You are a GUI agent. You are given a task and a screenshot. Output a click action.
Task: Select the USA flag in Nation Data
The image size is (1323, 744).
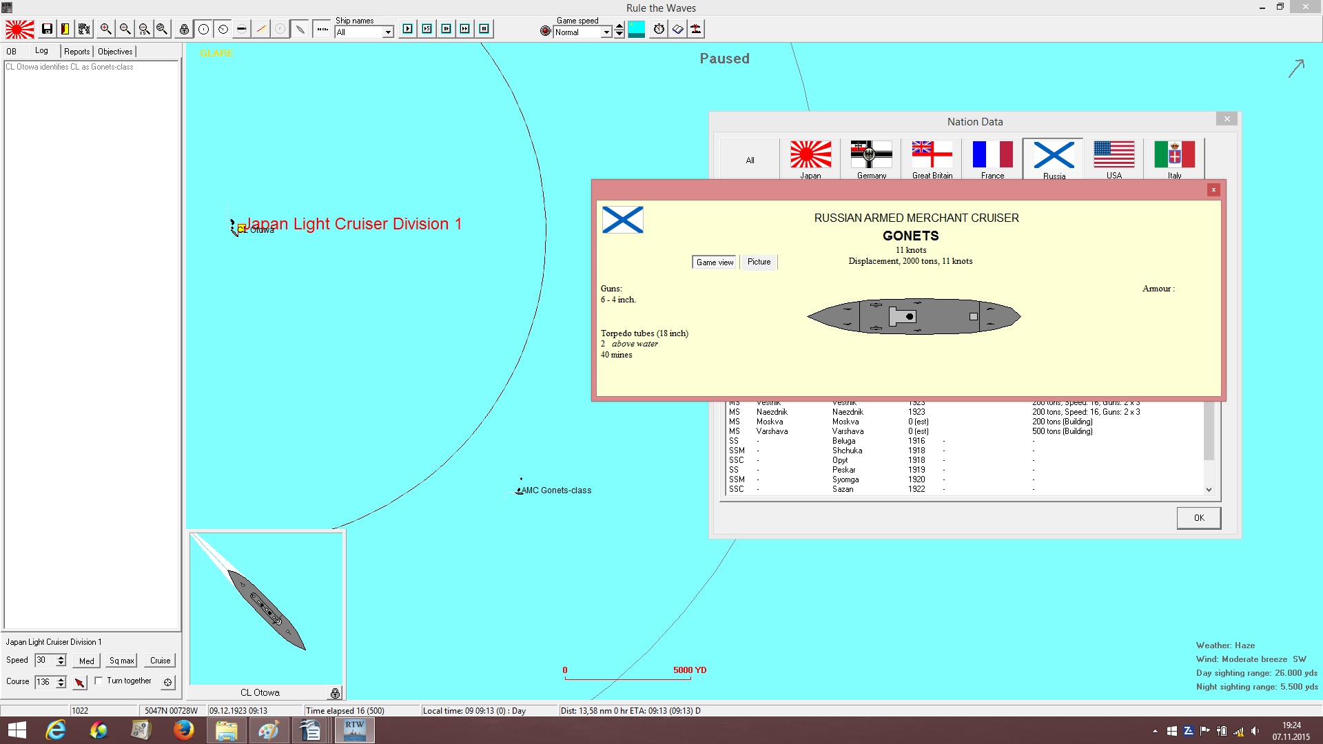(x=1114, y=159)
